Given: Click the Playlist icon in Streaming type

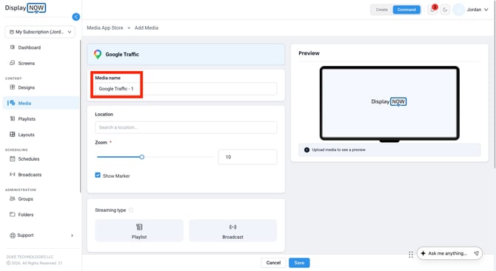Looking at the screenshot, I should [x=139, y=227].
